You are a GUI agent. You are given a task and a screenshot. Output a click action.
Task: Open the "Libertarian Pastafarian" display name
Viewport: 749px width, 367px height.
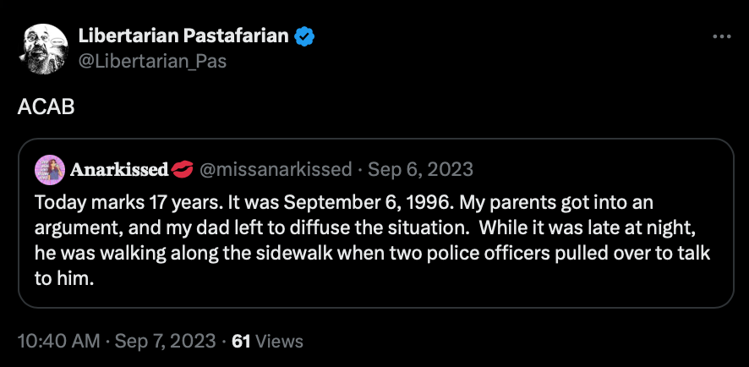click(183, 36)
